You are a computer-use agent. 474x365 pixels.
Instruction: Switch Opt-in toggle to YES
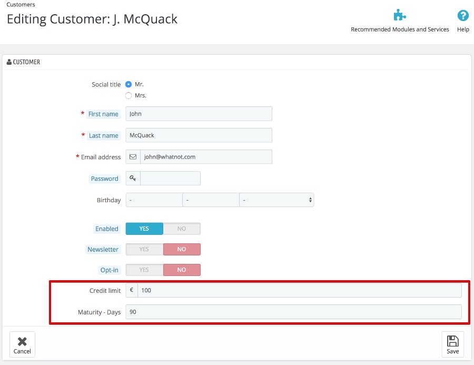144,270
